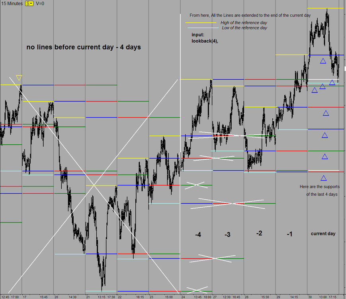Click the '14:15' time axis label
The width and height of the screenshot is (346, 299).
tap(294, 297)
